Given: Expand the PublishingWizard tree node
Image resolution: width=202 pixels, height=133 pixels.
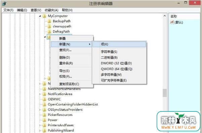Looking at the screenshot, I should 40,131.
